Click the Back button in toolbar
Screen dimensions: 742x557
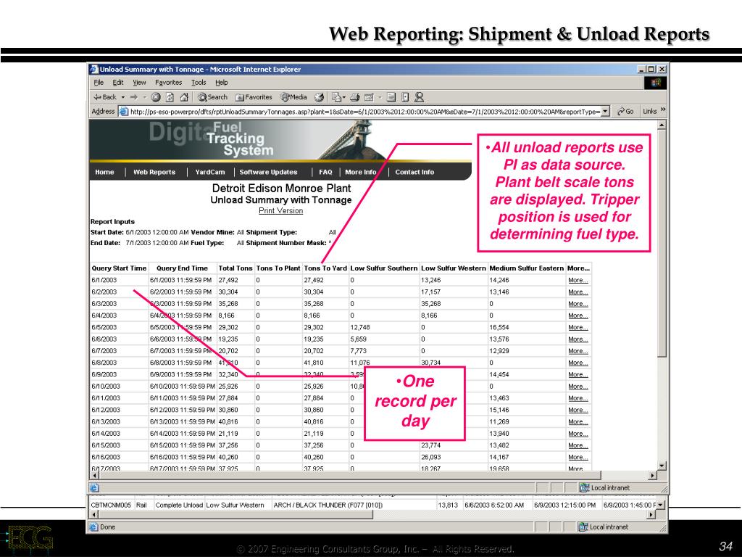click(x=105, y=97)
